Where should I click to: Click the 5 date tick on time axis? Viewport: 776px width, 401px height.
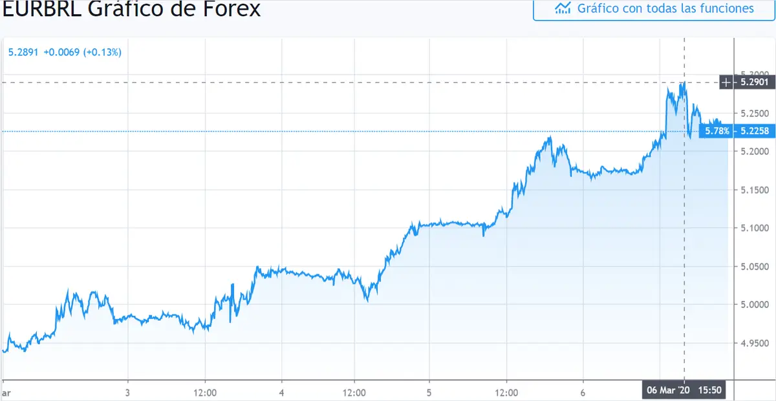pos(430,392)
